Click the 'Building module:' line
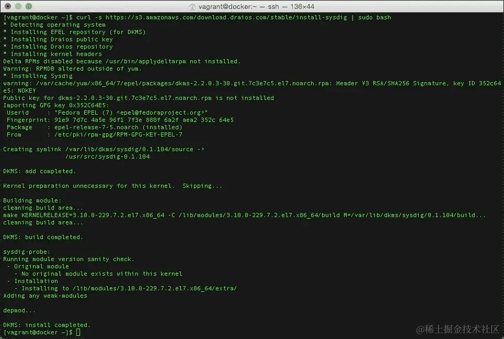This screenshot has width=504, height=339. click(x=32, y=200)
